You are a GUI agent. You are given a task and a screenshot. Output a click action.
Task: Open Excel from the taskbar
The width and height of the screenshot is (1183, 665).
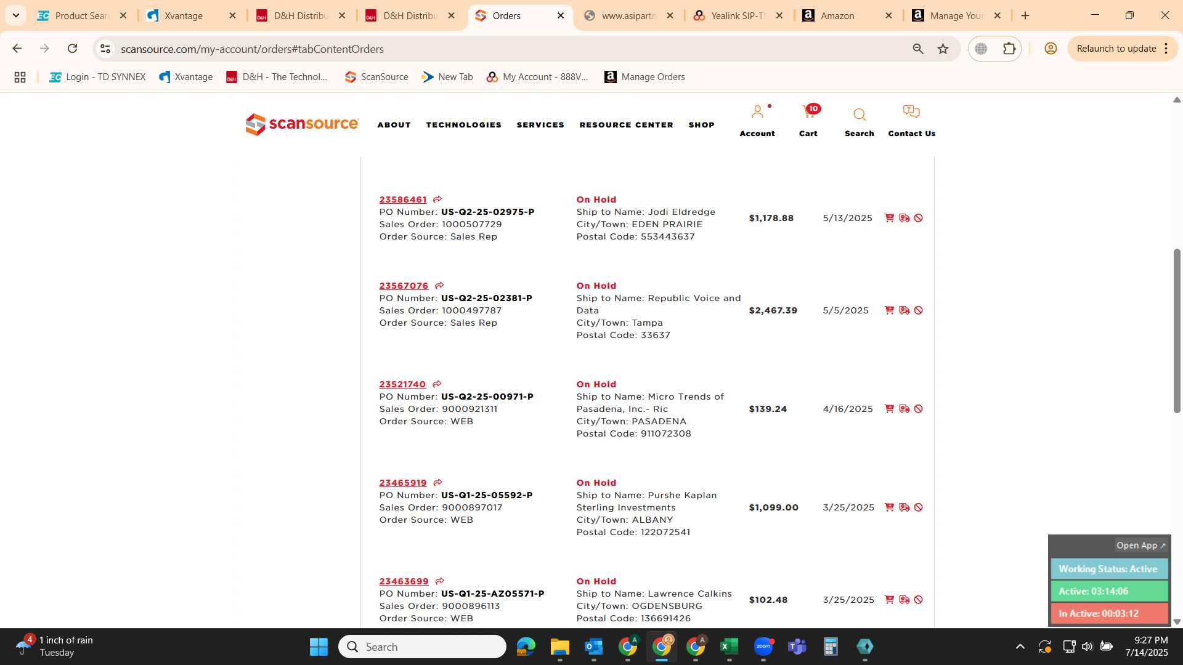(729, 647)
